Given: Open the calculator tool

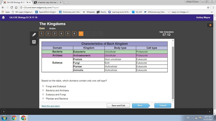Looking at the screenshot, I should click(x=34, y=42).
